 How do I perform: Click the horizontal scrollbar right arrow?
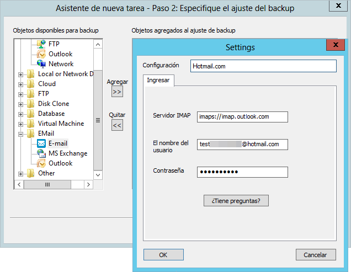(89, 184)
